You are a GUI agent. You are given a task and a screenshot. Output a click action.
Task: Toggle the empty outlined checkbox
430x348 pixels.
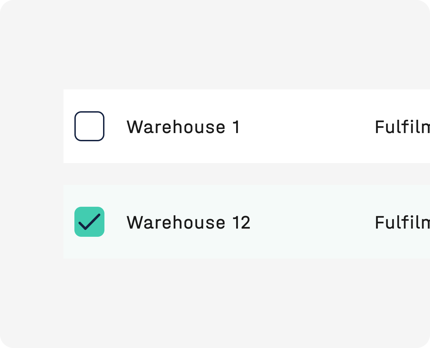[89, 126]
